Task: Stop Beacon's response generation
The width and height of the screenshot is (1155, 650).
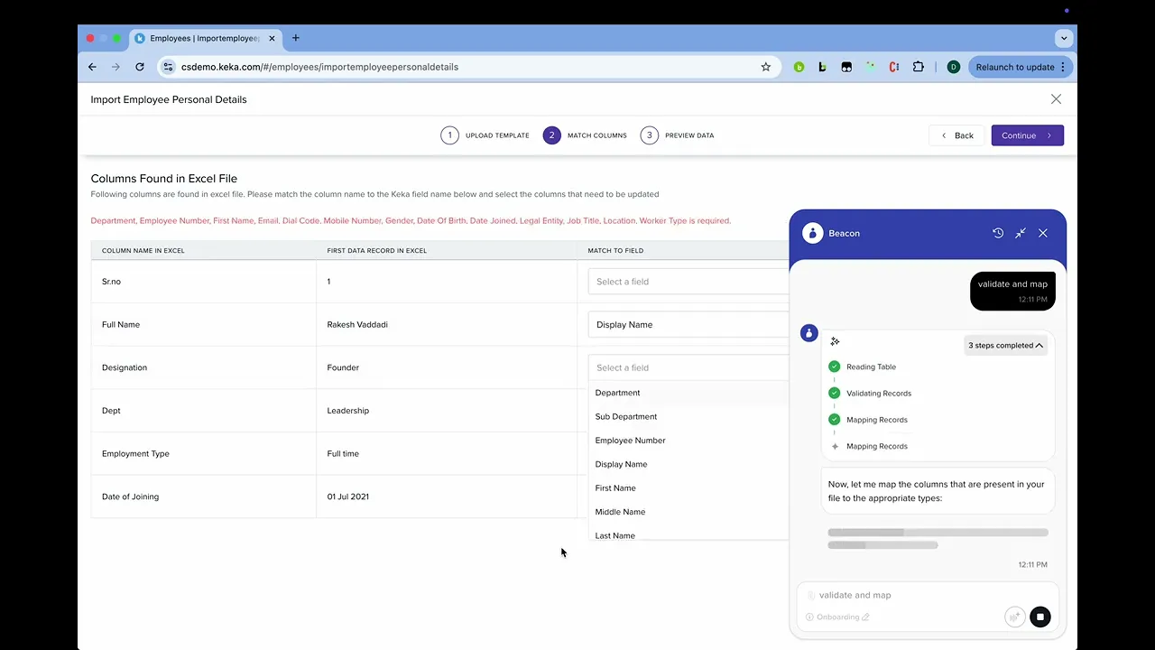Action: [1040, 617]
